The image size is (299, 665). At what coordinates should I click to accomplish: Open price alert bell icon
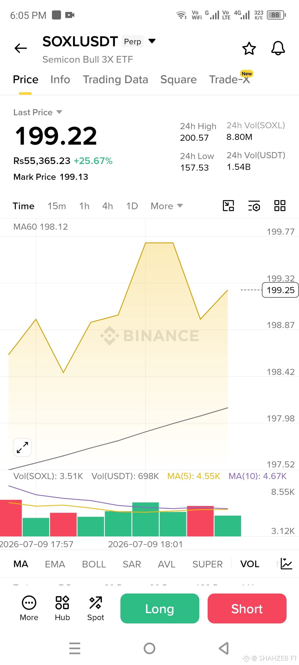(278, 48)
